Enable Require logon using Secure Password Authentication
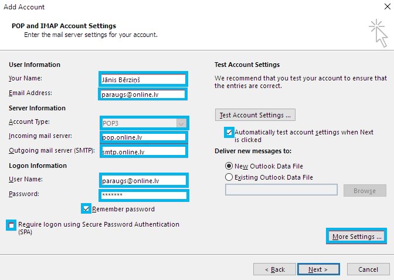Viewport: 394px width, 280px height. pos(11,225)
